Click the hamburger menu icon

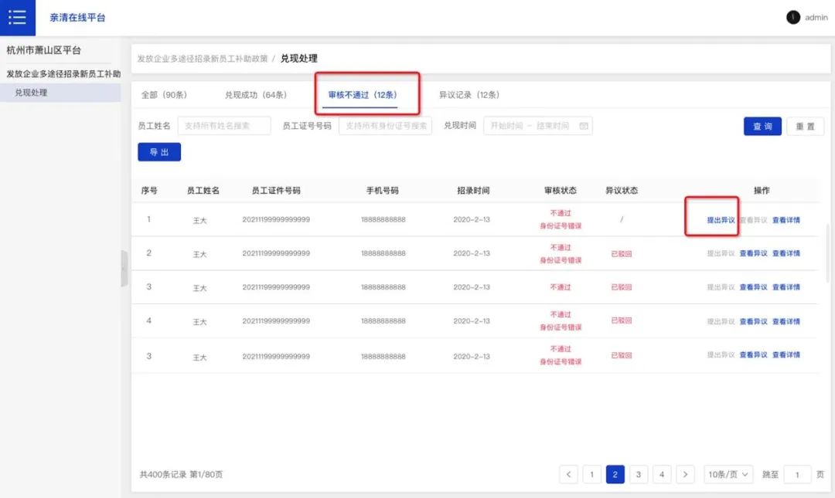coord(17,17)
